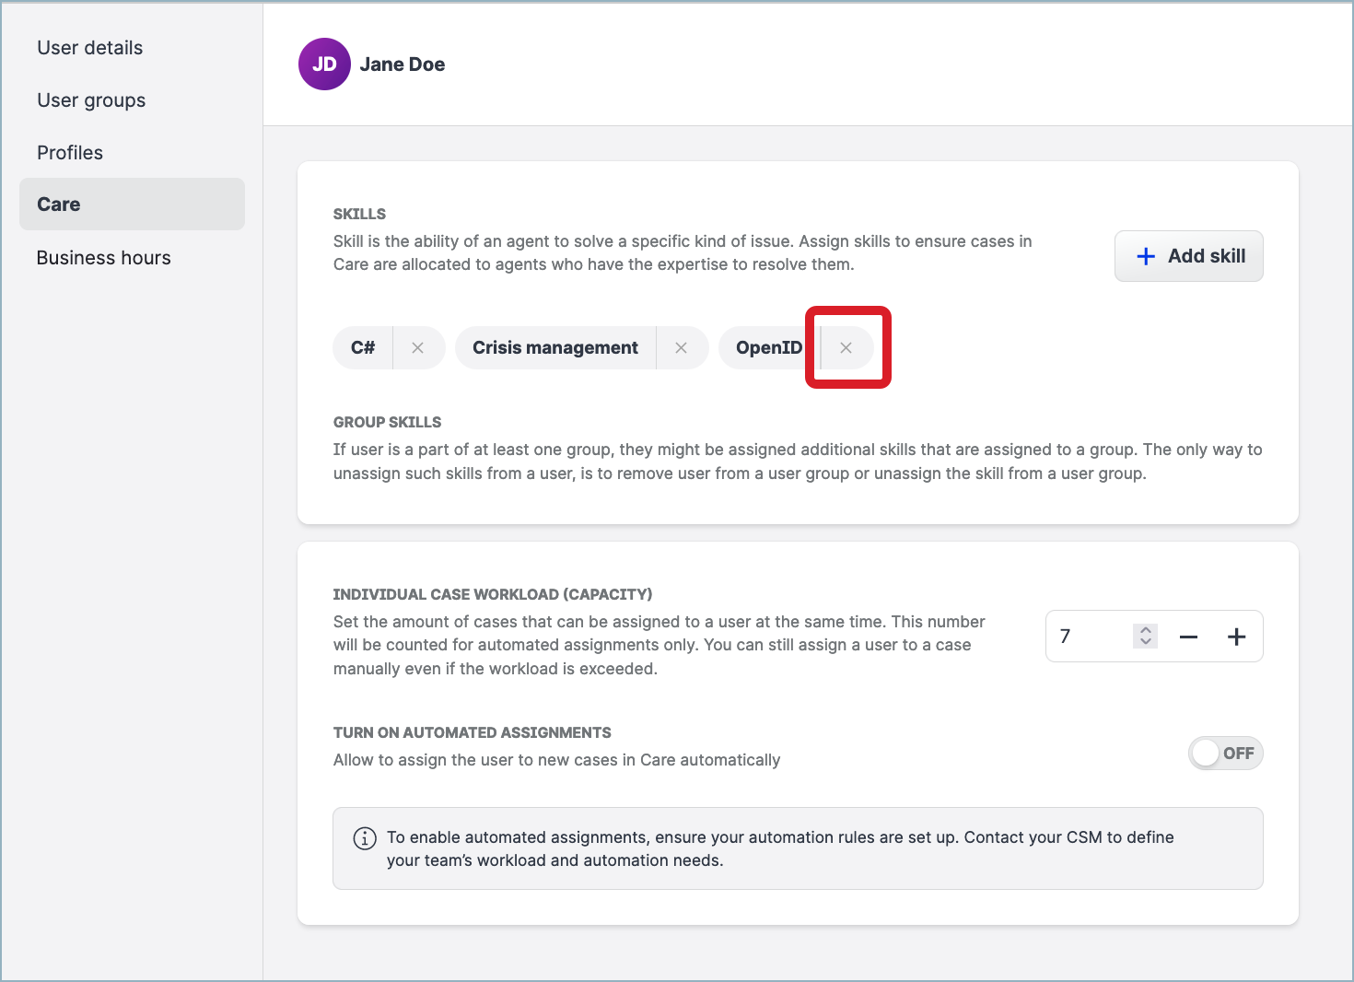The width and height of the screenshot is (1354, 982).
Task: Remove the Crisis management skill
Action: pos(682,347)
